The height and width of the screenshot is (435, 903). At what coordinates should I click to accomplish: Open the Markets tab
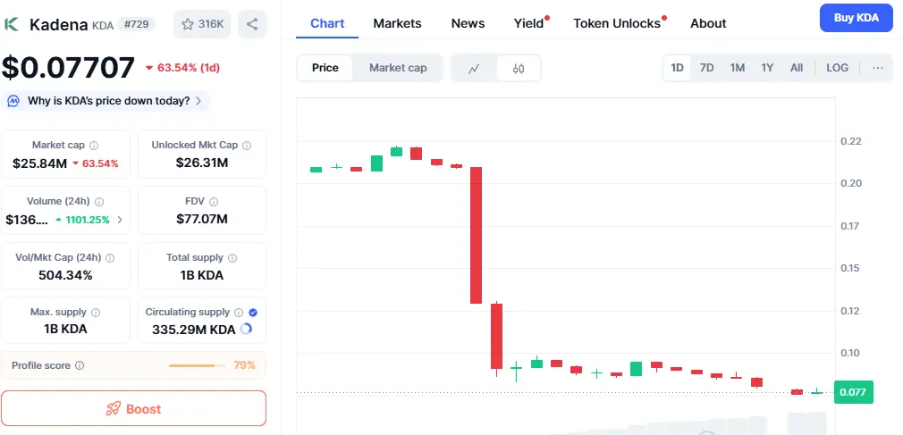(397, 23)
